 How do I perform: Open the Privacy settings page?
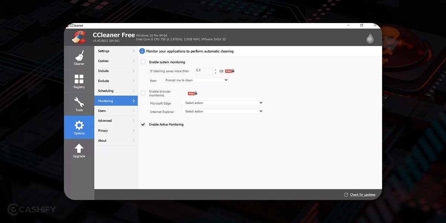click(x=115, y=130)
